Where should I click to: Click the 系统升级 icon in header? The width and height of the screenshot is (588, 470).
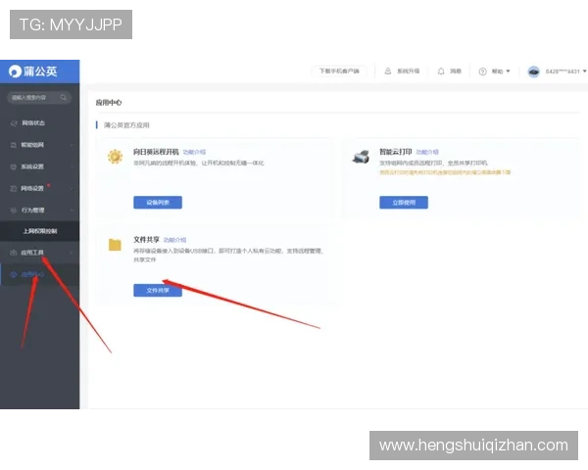pos(388,71)
